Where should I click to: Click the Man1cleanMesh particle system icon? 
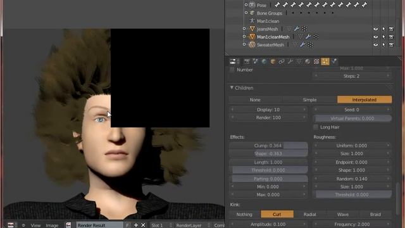pyautogui.click(x=316, y=37)
